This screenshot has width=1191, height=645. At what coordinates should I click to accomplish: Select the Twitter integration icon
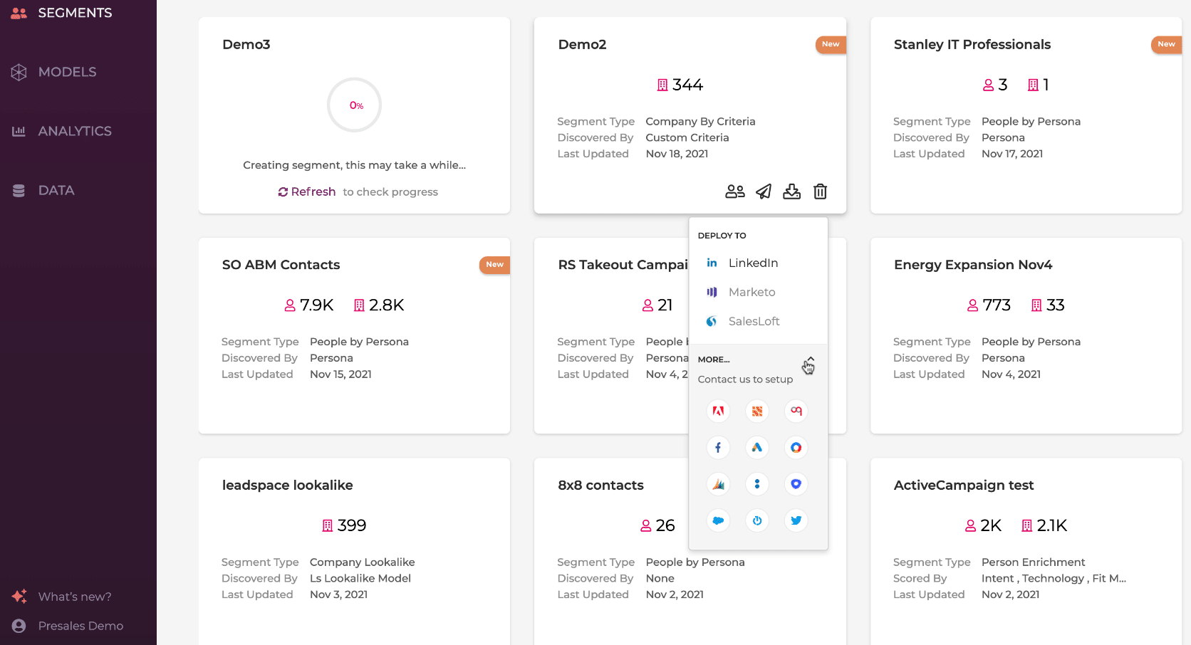point(796,520)
